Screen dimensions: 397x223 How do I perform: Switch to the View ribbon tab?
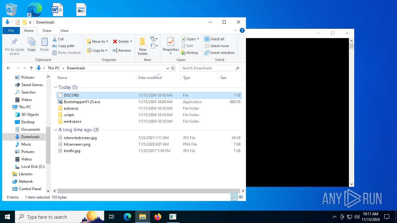point(64,31)
